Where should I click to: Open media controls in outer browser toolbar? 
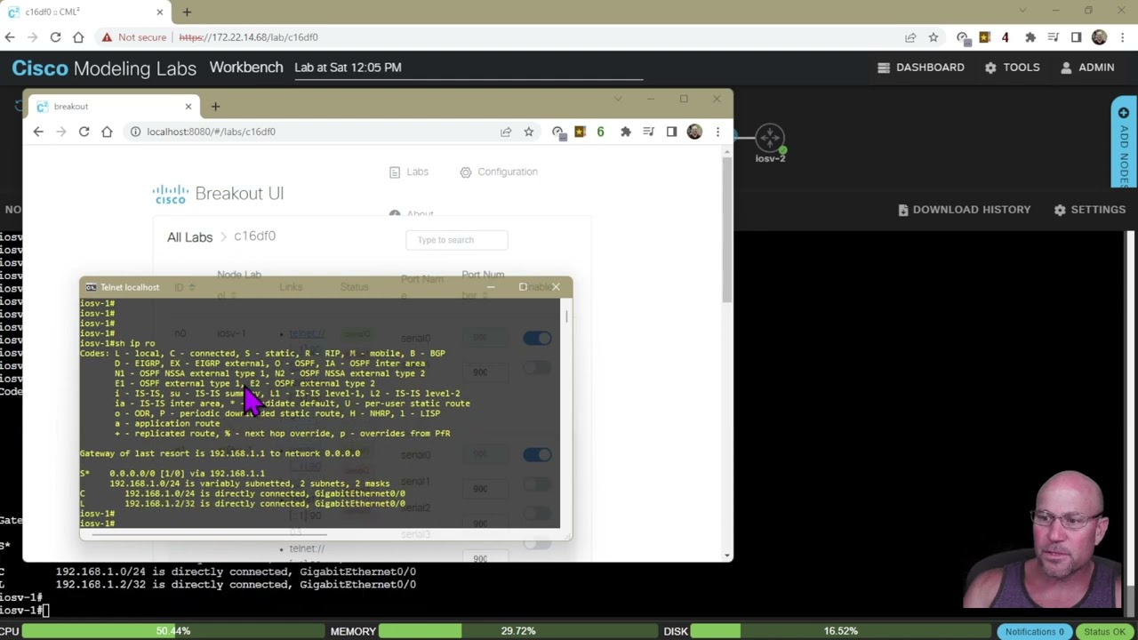1054,37
